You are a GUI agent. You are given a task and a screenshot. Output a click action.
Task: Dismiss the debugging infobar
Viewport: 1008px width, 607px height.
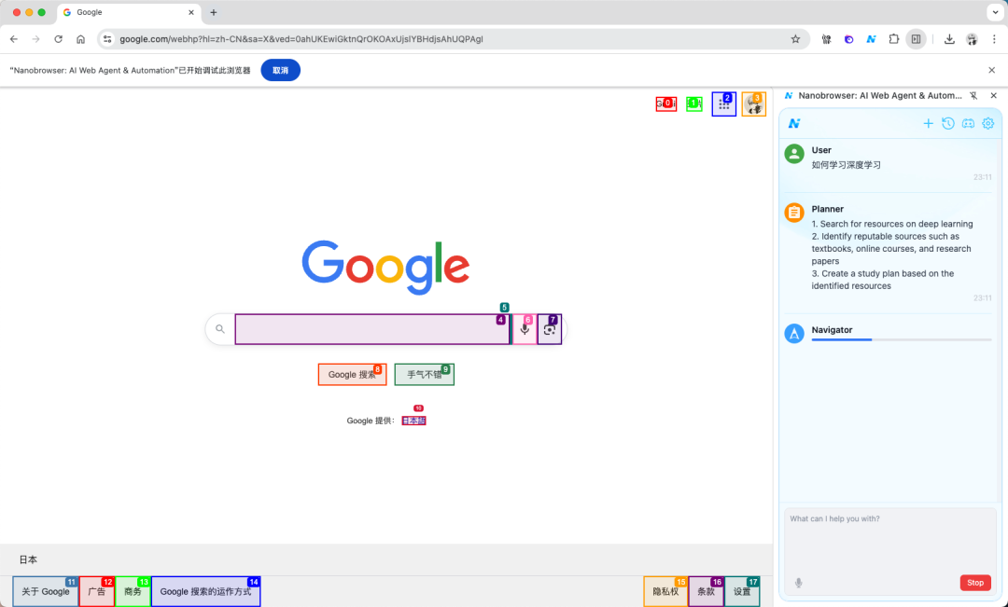(x=991, y=70)
